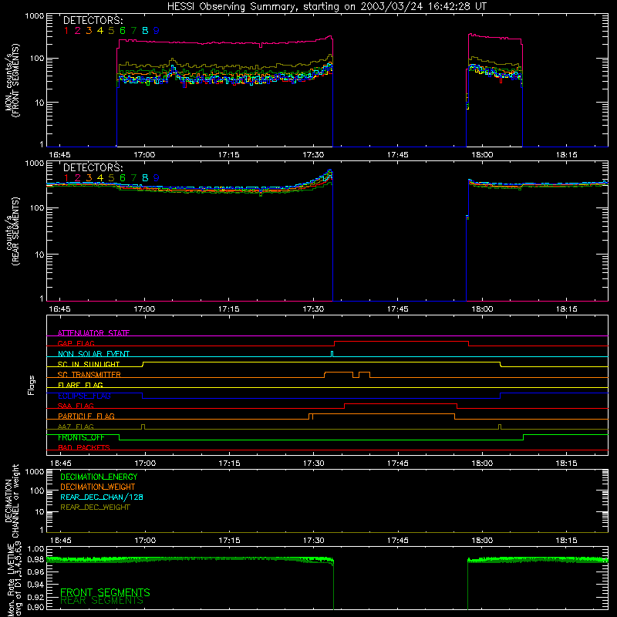Viewport: 617px width, 617px height.
Task: Select the DECIMATION_WEIGHT legend entry
Action: point(98,487)
